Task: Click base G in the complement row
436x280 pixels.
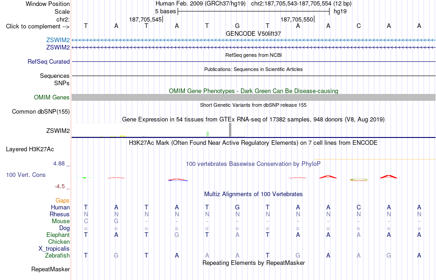Action: click(237, 26)
